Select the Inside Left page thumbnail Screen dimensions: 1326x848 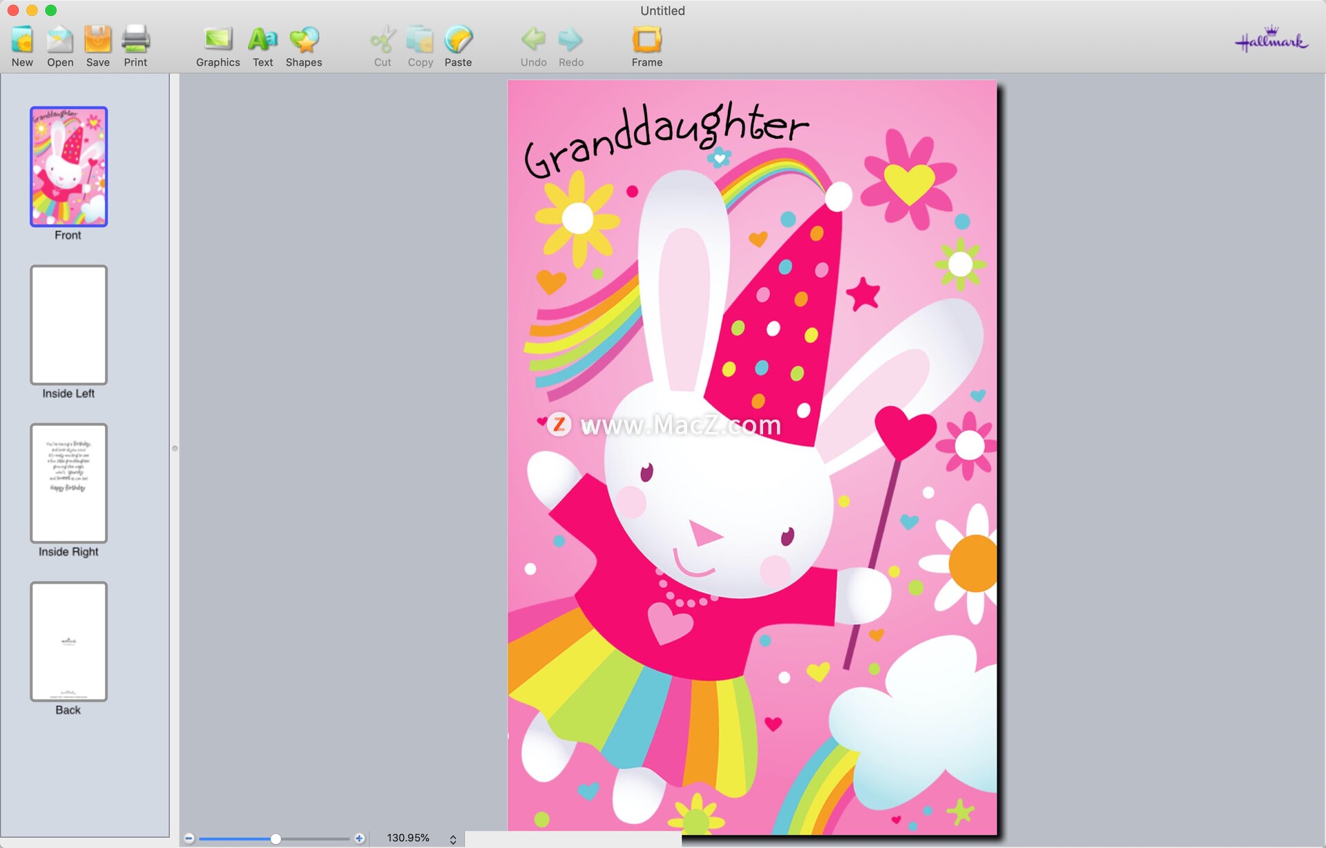click(68, 324)
